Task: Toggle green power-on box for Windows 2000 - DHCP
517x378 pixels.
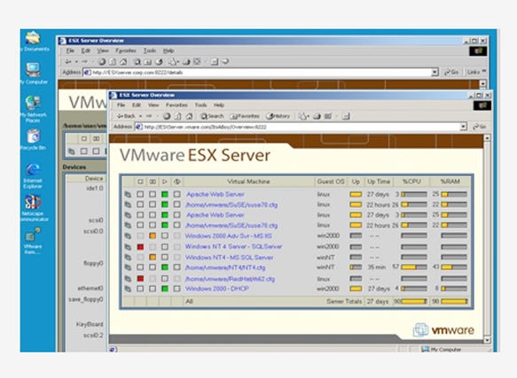Action: point(165,289)
